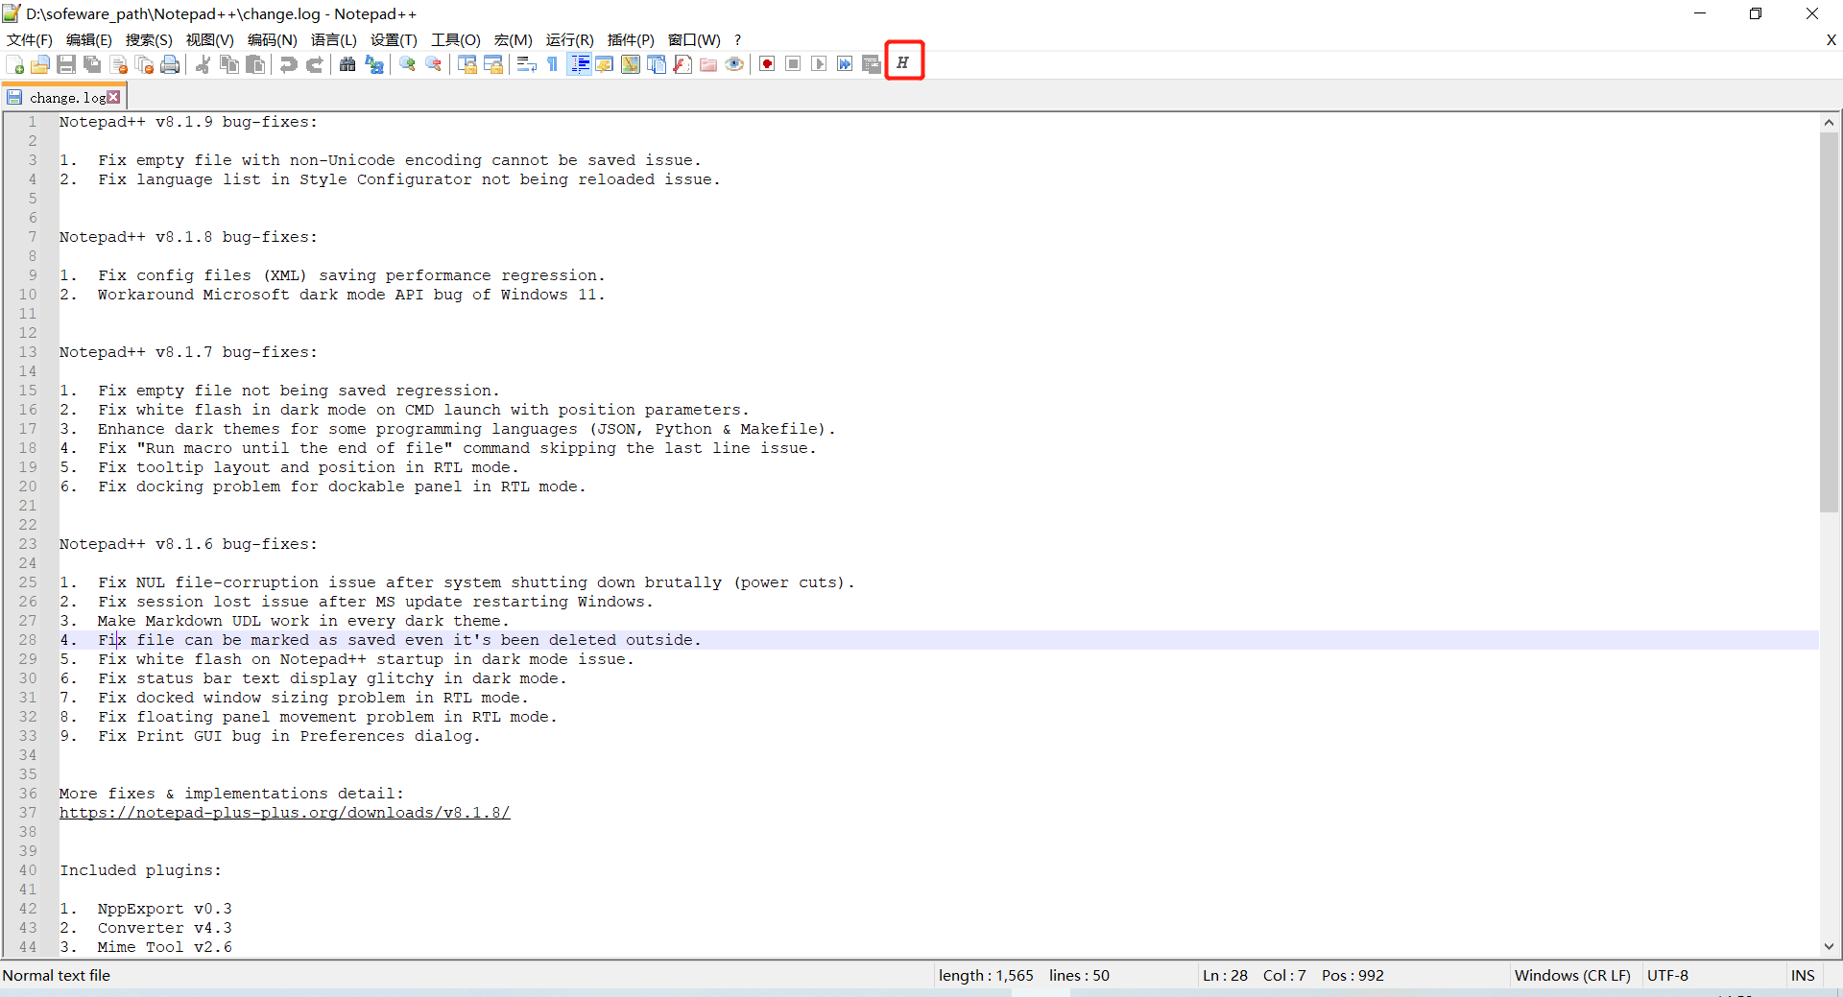This screenshot has width=1843, height=997.
Task: Stop macro recording with the square icon
Action: tap(793, 64)
